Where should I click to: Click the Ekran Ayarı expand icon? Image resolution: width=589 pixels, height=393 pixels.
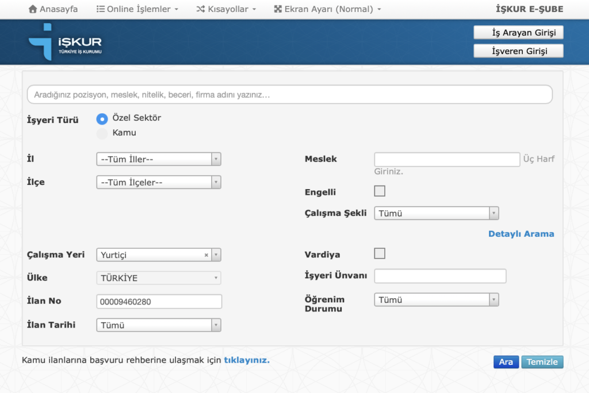coord(278,9)
